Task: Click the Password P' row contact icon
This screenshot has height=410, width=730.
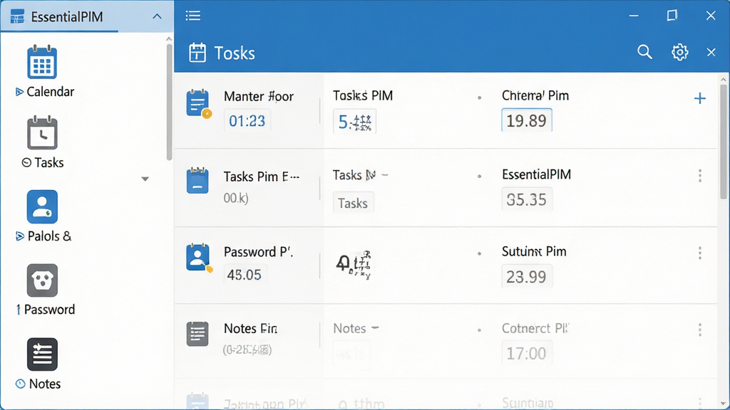Action: [x=198, y=258]
